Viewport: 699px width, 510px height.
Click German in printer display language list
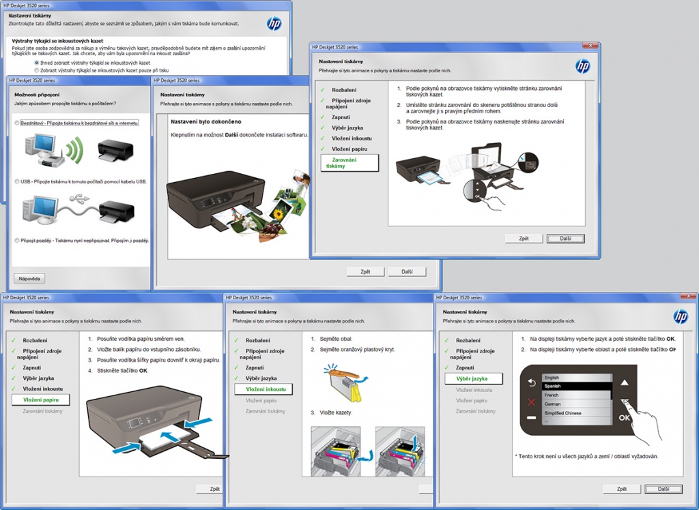coord(577,404)
